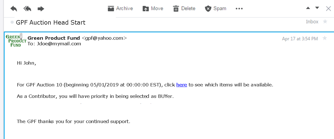This screenshot has width=334, height=139.
Task: Archive this email
Action: [x=120, y=8]
